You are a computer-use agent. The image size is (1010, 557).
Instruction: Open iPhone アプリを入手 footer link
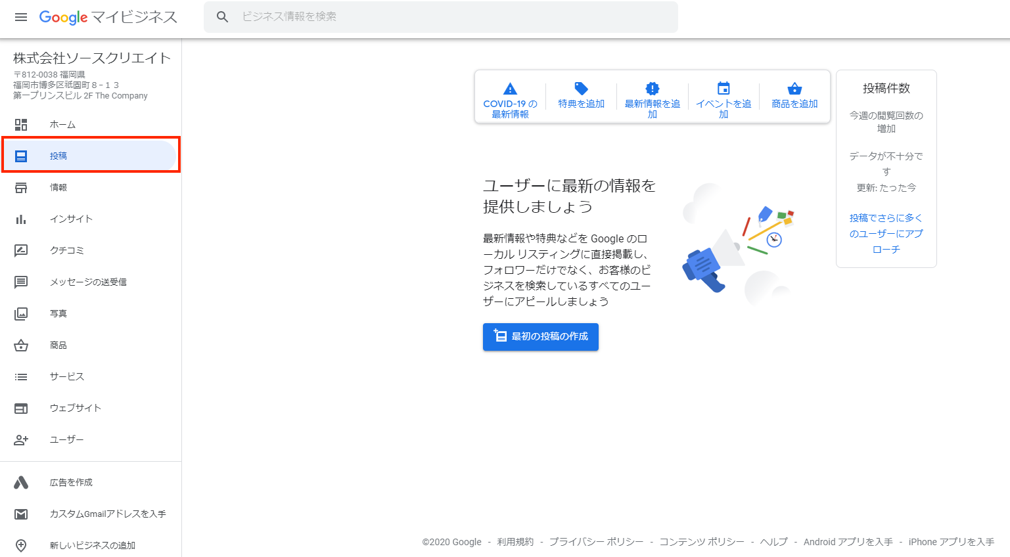(x=952, y=542)
